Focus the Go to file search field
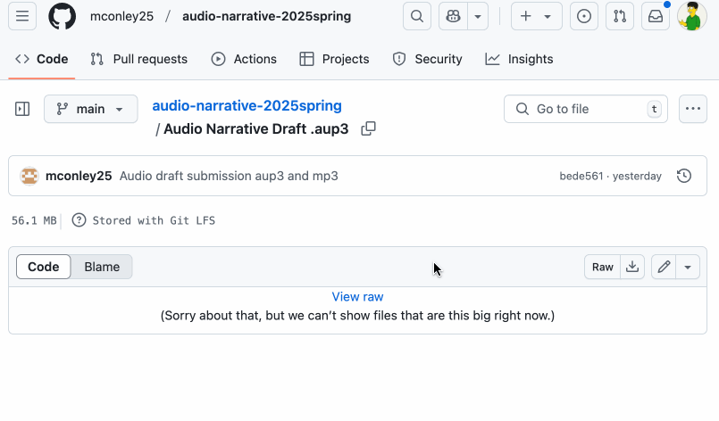The width and height of the screenshot is (719, 421). (587, 109)
